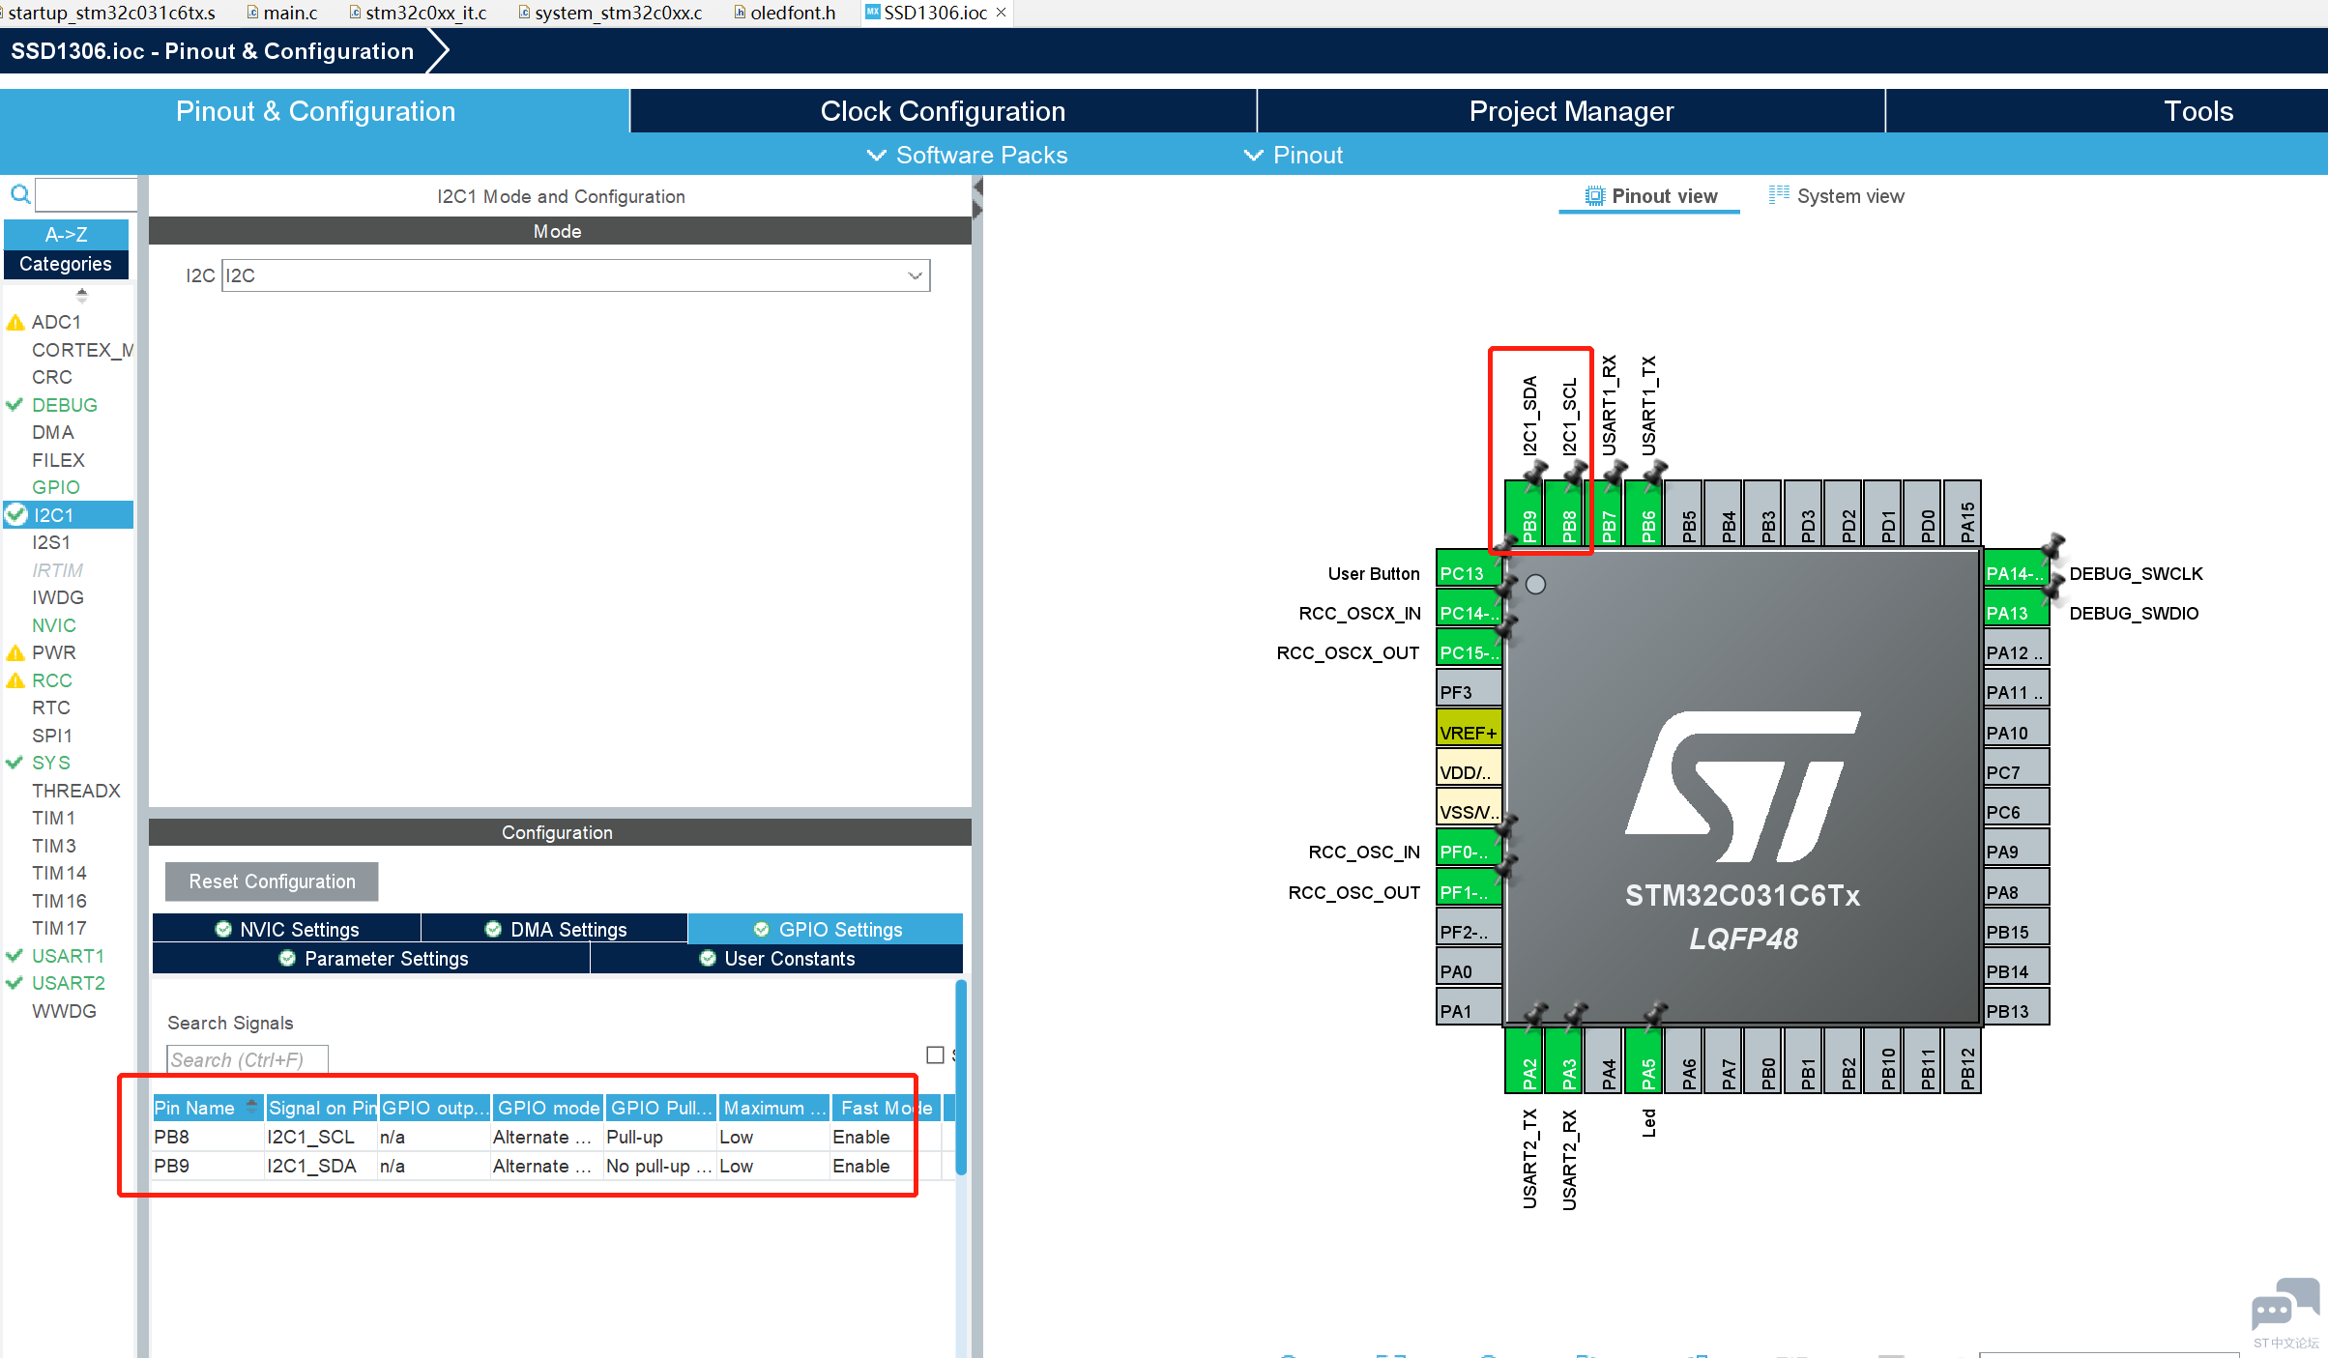Image resolution: width=2328 pixels, height=1358 pixels.
Task: Select WWDG in the peripheral list
Action: [x=65, y=1011]
